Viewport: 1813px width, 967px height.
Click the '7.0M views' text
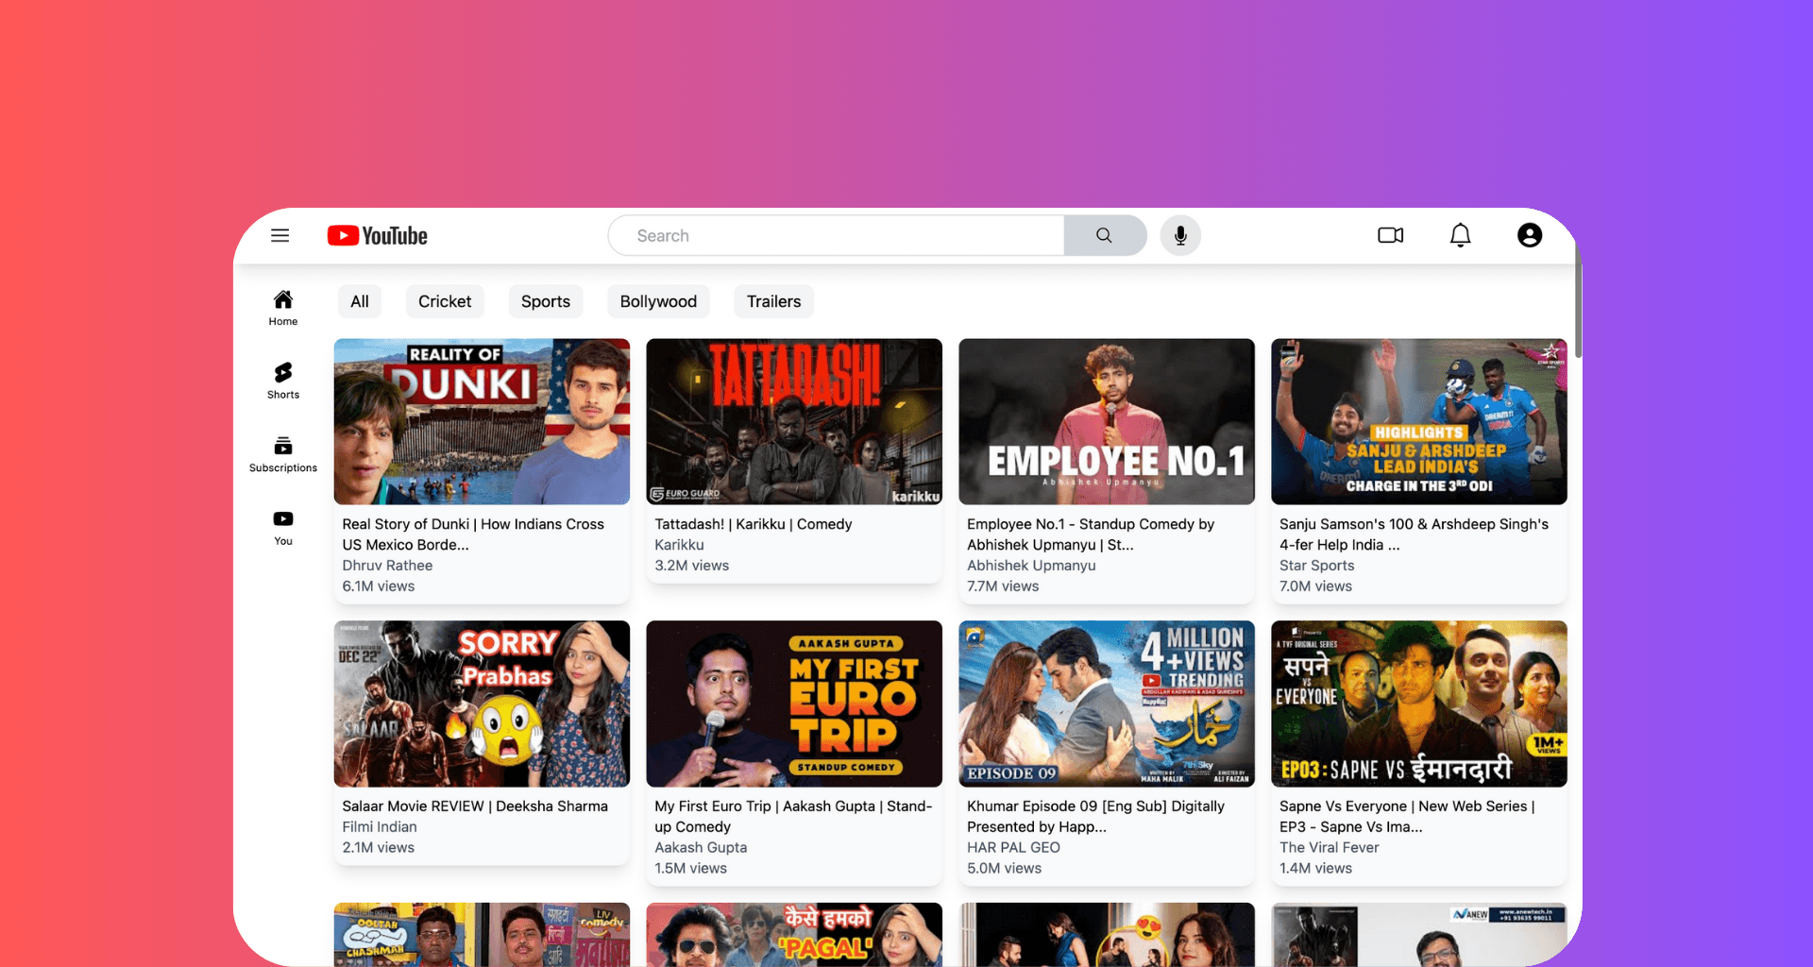point(1315,586)
